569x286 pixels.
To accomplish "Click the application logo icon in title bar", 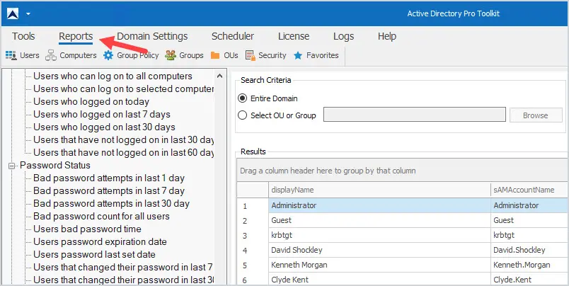I will tap(13, 13).
